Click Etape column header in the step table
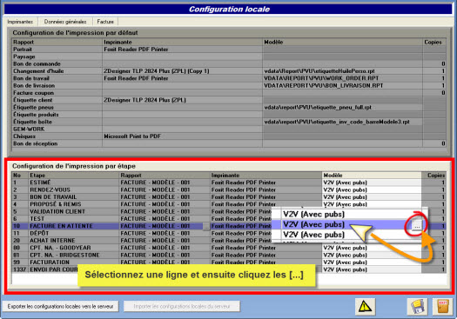This screenshot has width=457, height=319. pos(74,176)
